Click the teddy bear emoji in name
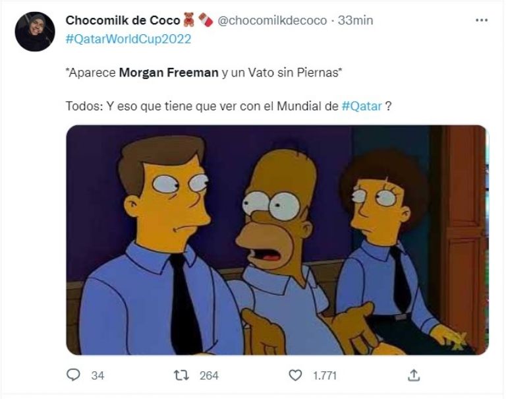 pyautogui.click(x=189, y=20)
